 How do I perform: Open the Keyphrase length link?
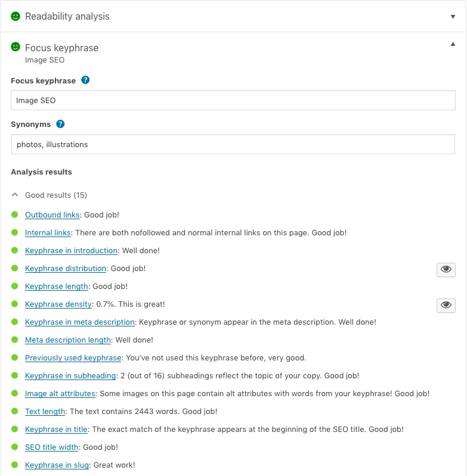click(x=56, y=287)
